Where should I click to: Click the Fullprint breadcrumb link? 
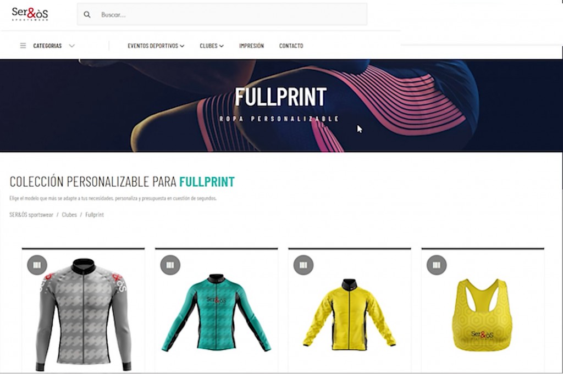click(95, 215)
